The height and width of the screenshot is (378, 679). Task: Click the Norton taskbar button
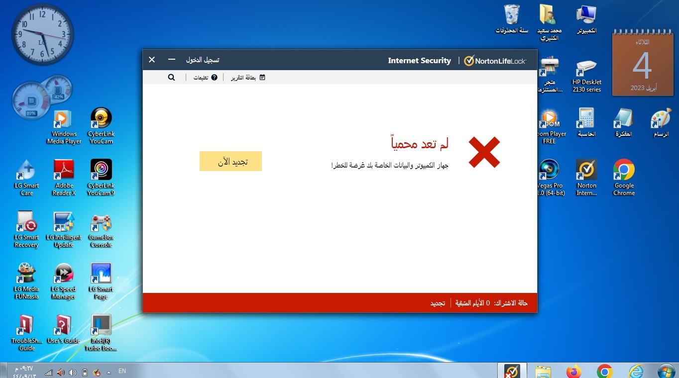[512, 371]
